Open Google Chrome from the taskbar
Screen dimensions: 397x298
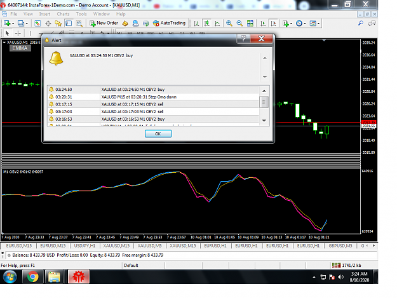click(32, 276)
